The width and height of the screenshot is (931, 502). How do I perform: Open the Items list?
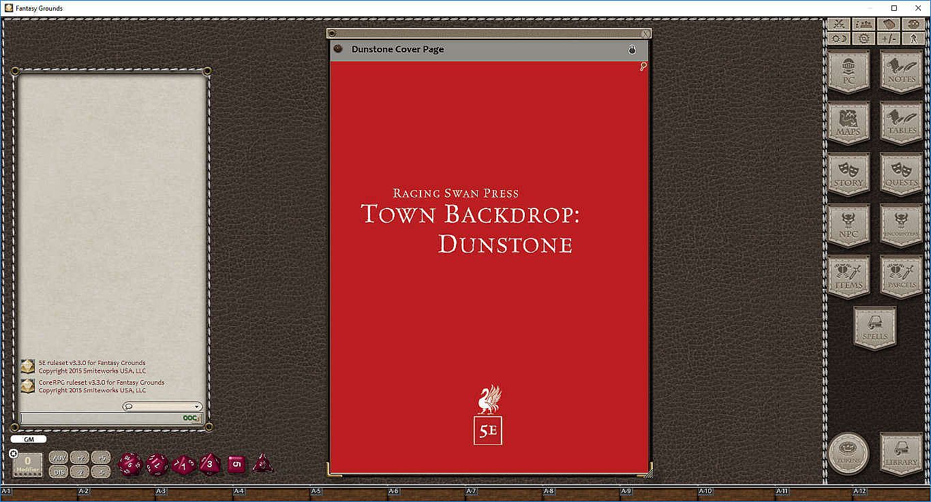(849, 277)
